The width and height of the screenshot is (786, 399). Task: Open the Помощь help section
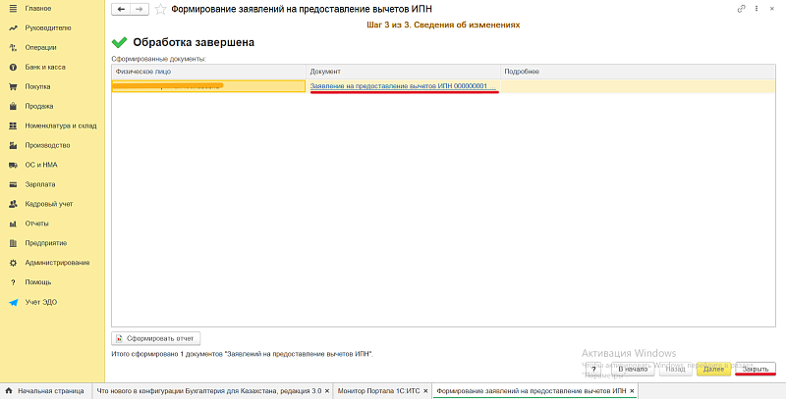coord(39,282)
